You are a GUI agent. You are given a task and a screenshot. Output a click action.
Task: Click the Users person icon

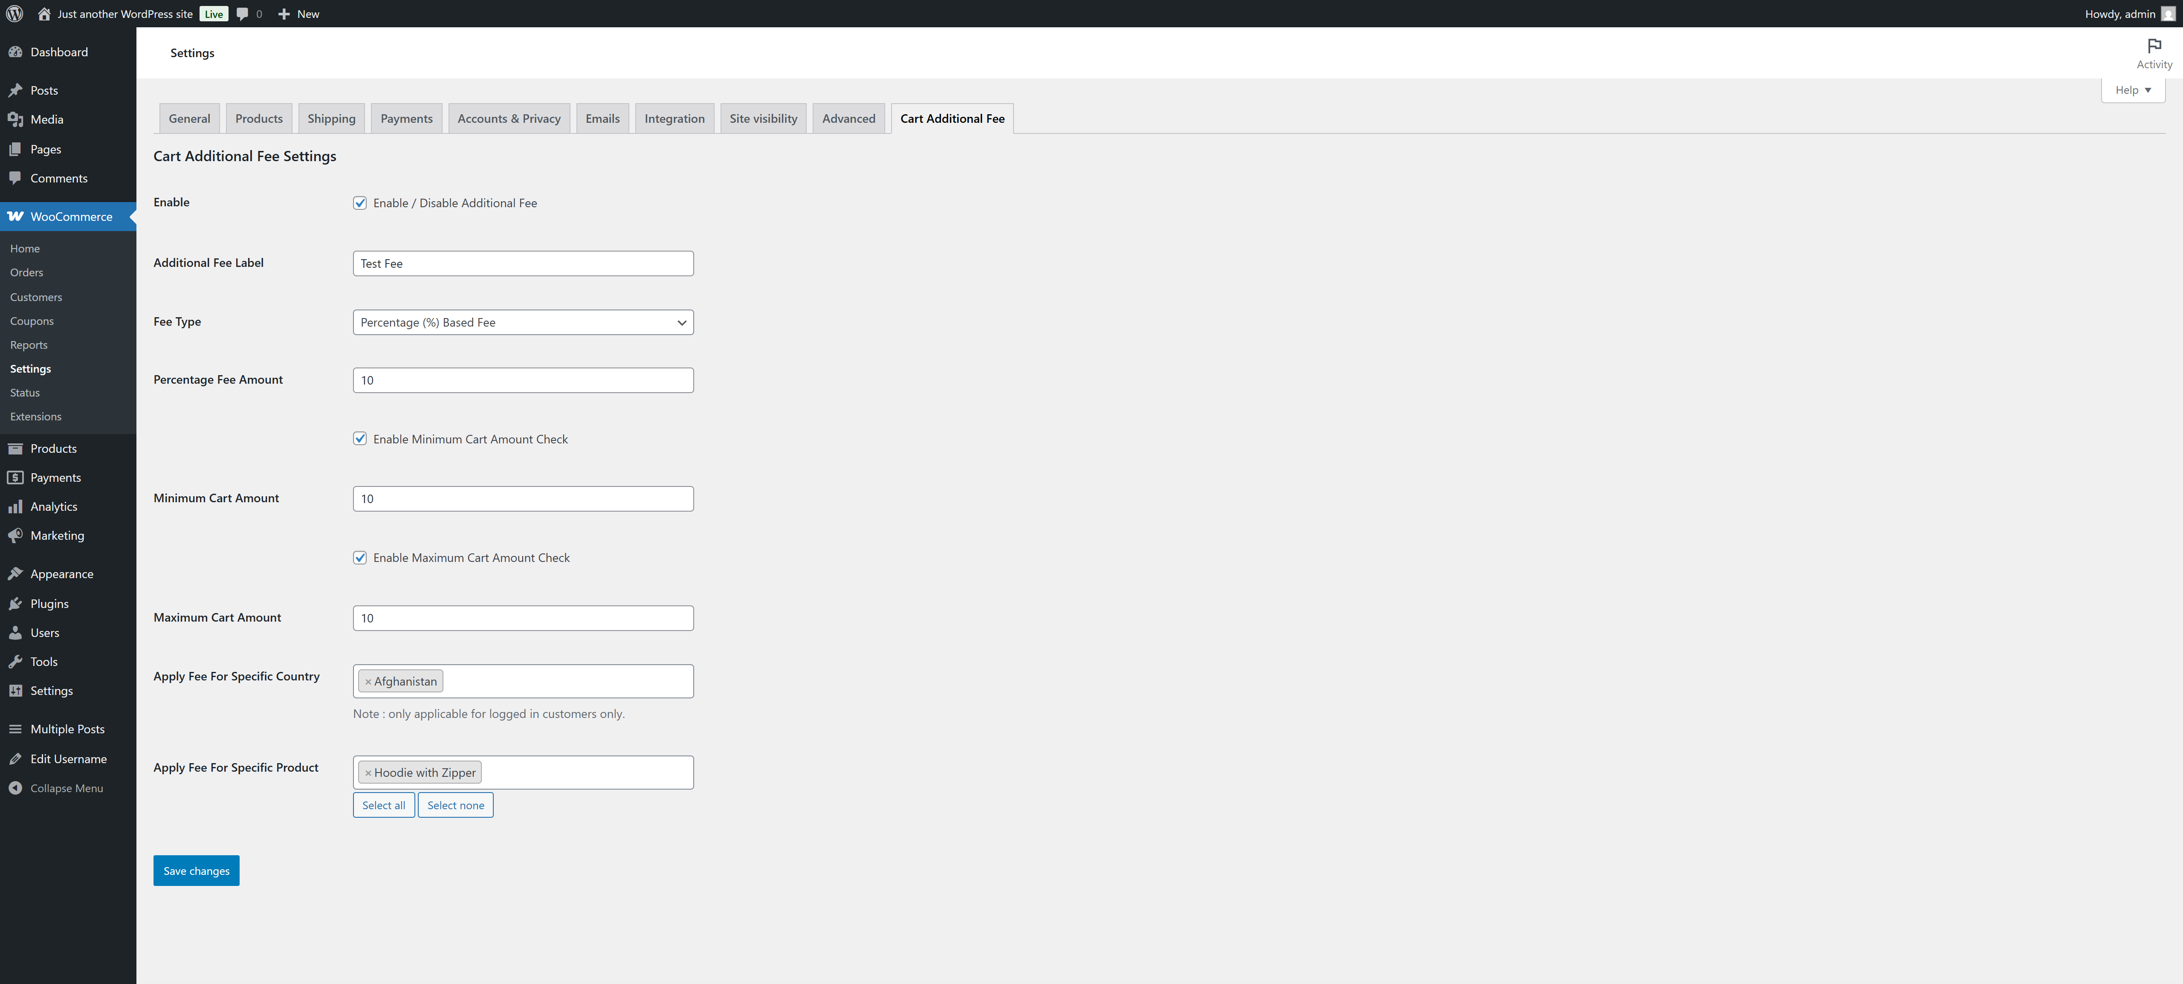coord(15,632)
